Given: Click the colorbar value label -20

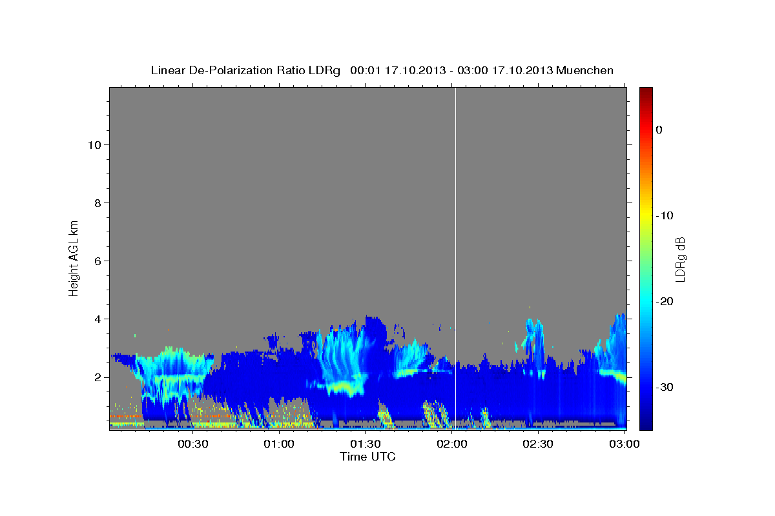Looking at the screenshot, I should [665, 301].
